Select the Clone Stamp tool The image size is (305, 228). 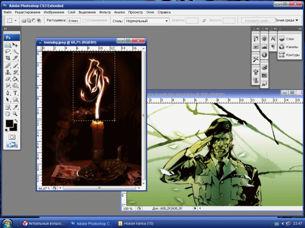click(x=8, y=72)
